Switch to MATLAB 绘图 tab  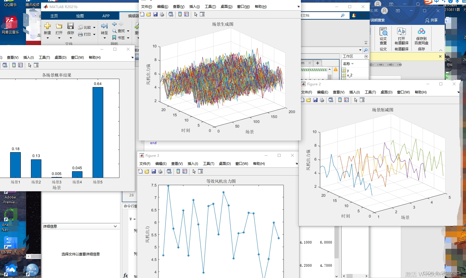pos(80,16)
